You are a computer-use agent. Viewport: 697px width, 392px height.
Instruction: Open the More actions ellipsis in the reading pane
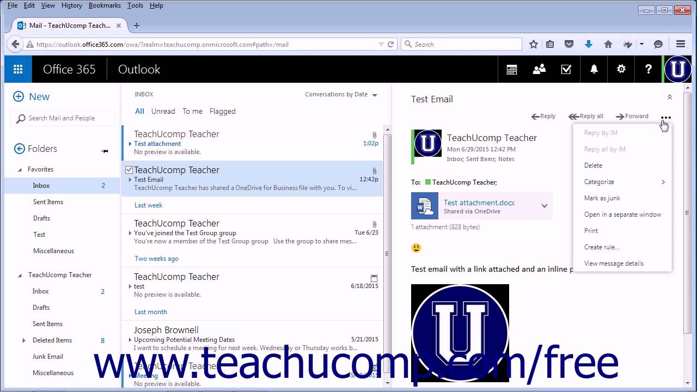coord(665,117)
